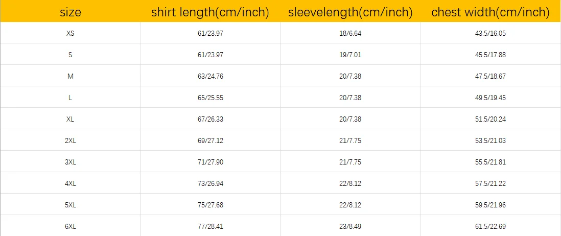Click the 43.5/16.05 chest width cell
This screenshot has height=236, width=561.
(x=490, y=33)
